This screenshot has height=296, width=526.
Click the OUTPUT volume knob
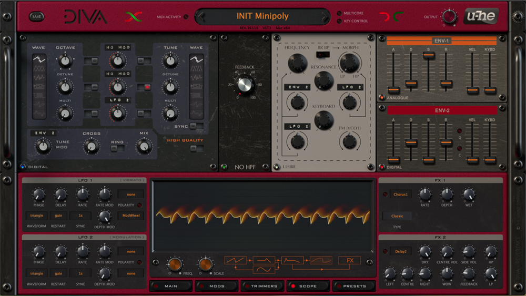[x=449, y=16]
